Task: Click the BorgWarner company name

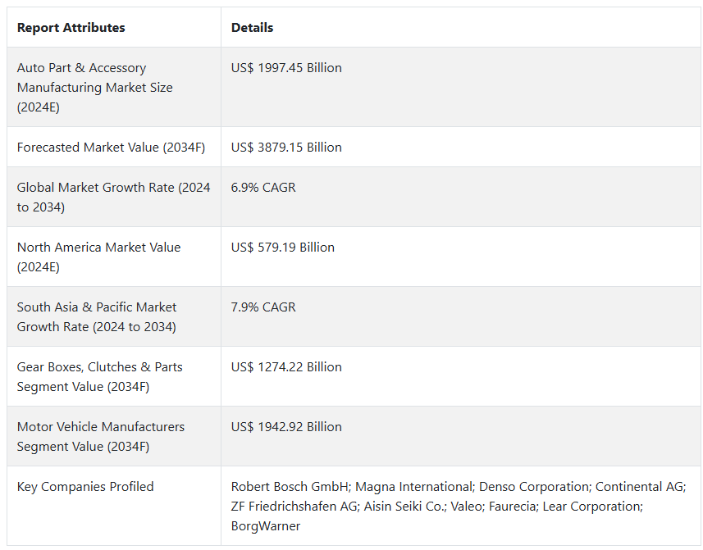Action: coord(266,526)
